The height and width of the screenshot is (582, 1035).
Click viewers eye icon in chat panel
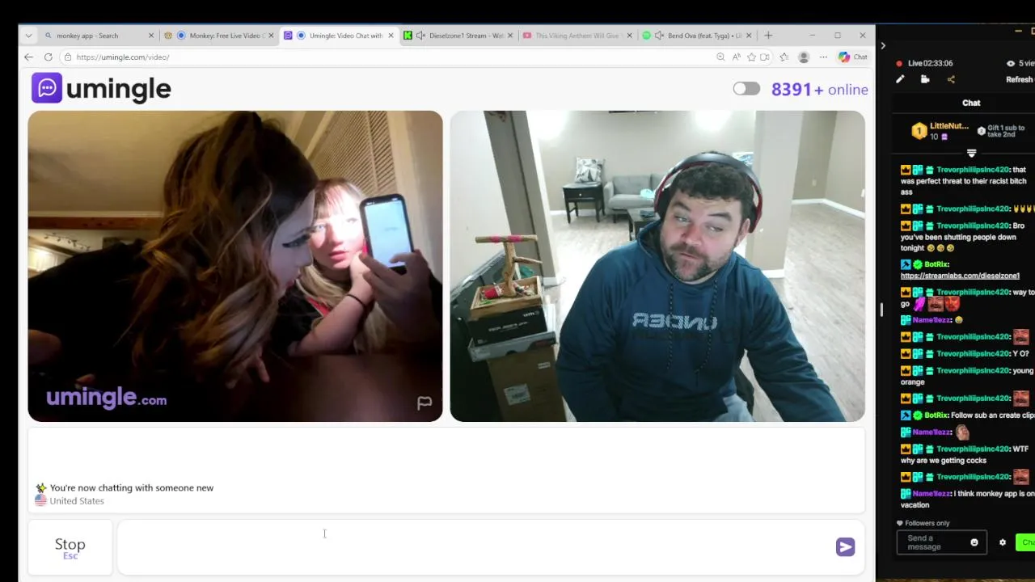pyautogui.click(x=1011, y=63)
